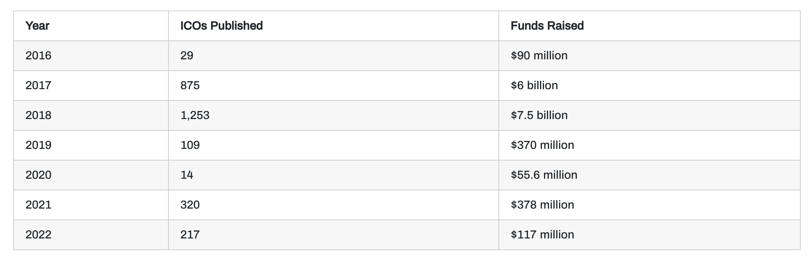Click the ICOs Published column header
This screenshot has height=257, width=808.
pos(221,26)
